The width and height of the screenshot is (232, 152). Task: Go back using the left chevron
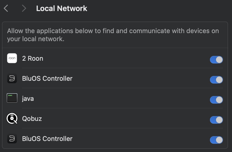[x=6, y=9]
